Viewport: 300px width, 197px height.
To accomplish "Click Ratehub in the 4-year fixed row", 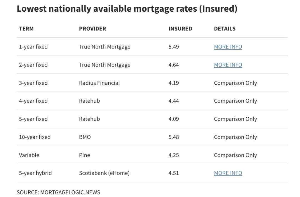I will 89,101.
